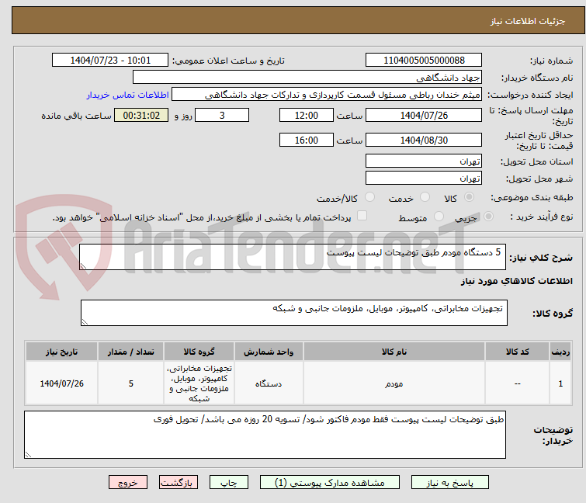Click the resize handle of شرح کلی نیاز textbox
The height and width of the screenshot is (503, 586).
pyautogui.click(x=83, y=266)
